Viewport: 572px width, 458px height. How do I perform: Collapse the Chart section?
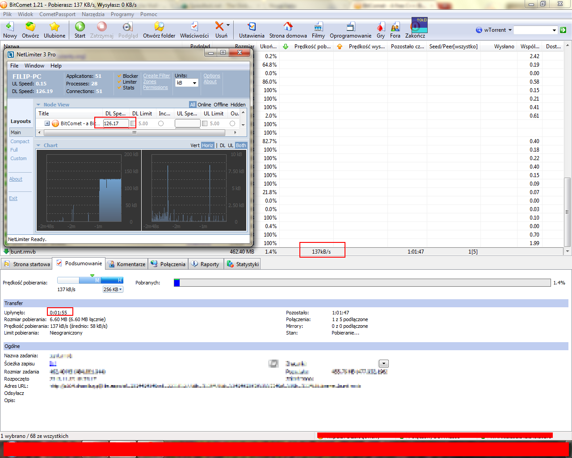(x=38, y=145)
